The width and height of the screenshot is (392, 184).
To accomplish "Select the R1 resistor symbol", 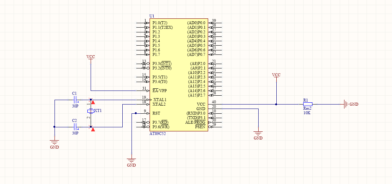I will (308, 104).
